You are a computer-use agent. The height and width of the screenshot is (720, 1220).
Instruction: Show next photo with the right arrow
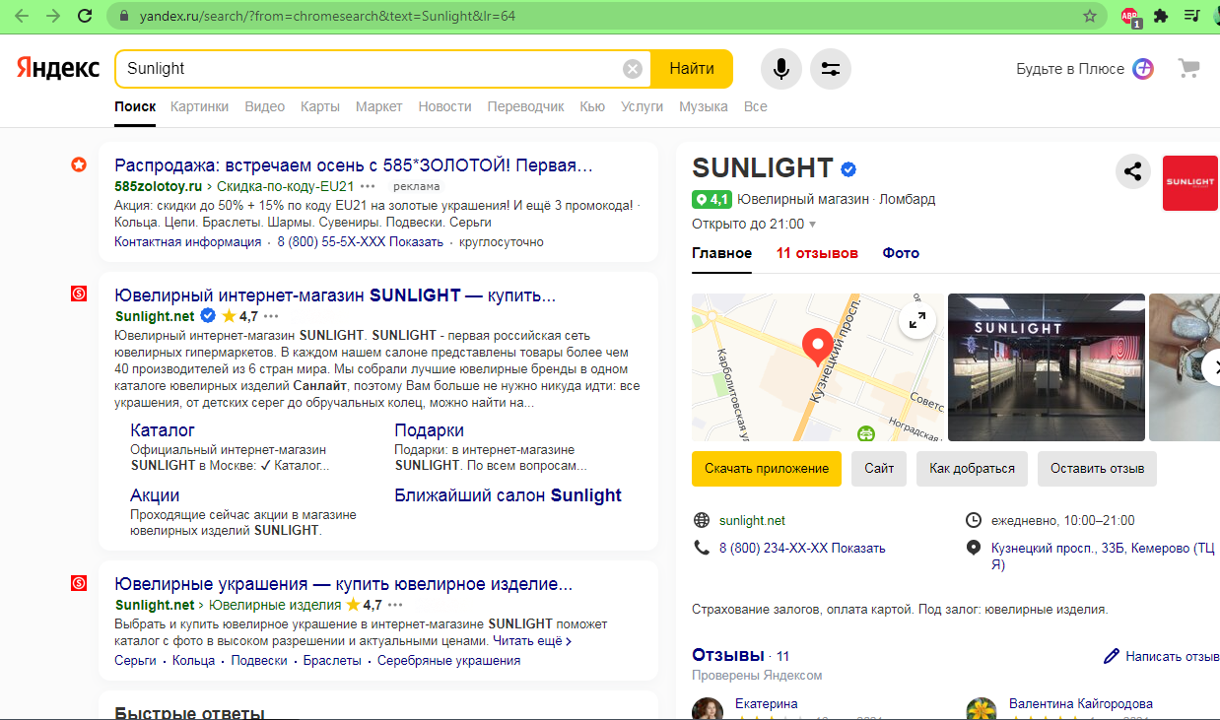tap(1212, 367)
